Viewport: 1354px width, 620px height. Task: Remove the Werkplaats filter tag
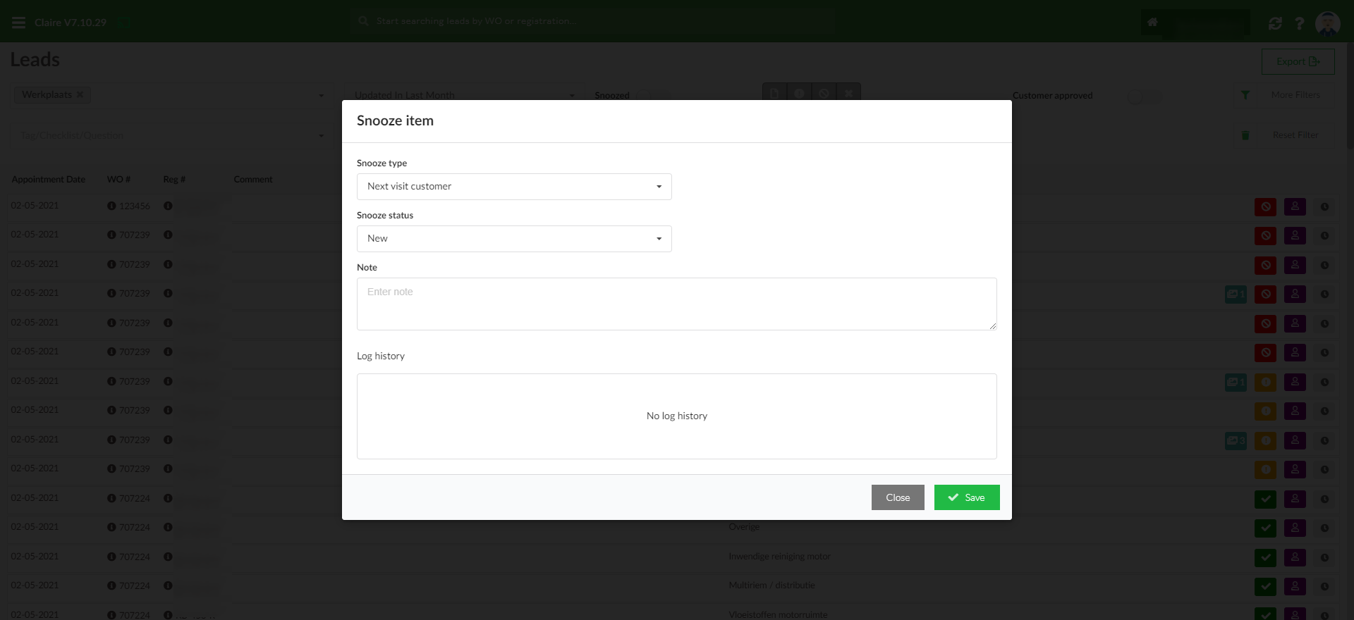80,94
